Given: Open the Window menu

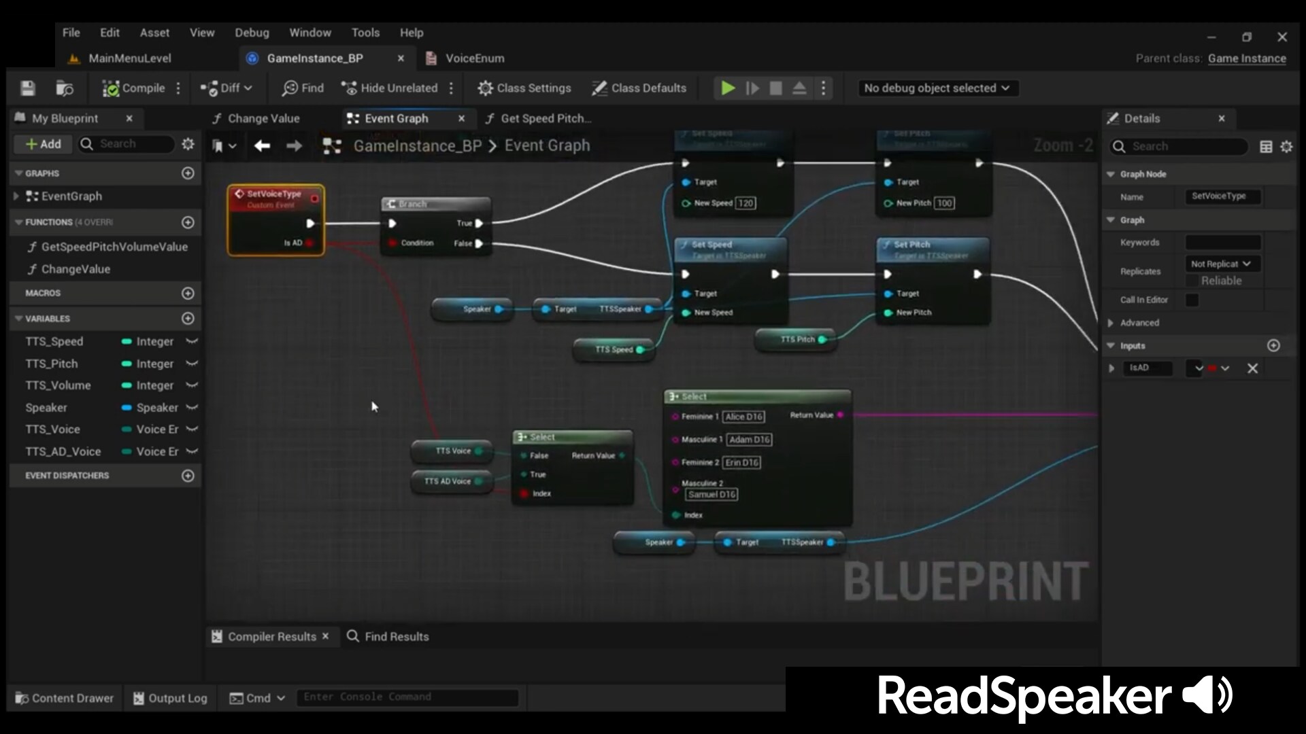Looking at the screenshot, I should (310, 32).
